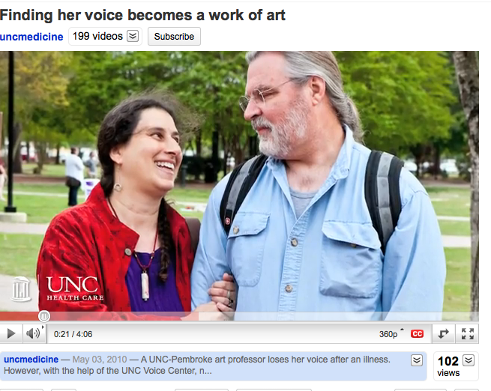Viewport: 491px width, 391px height.
Task: Click the progress bar scrubber handle
Action: (x=44, y=316)
